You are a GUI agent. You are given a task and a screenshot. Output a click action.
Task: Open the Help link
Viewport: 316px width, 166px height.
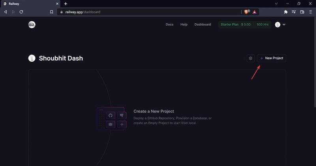(x=184, y=25)
